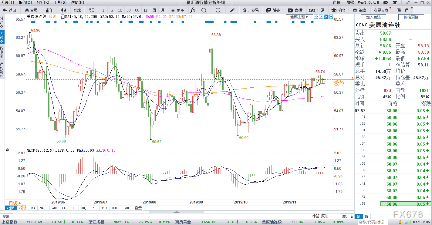This screenshot has width=432, height=225.
Task: Select the pencil drawing tool
Action: [x=232, y=10]
